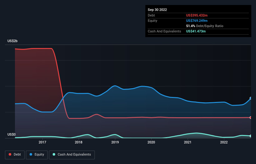
Task: Click the 2019 axis label
Action: [x=115, y=142]
